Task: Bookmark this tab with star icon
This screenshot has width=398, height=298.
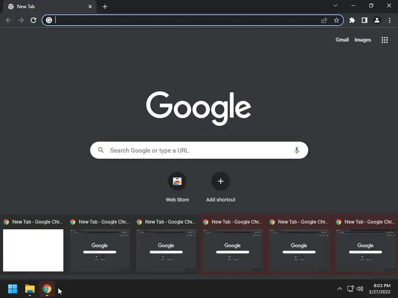Action: point(337,20)
